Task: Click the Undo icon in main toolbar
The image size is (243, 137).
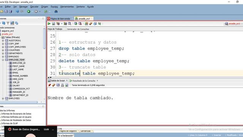Action: point(17,11)
